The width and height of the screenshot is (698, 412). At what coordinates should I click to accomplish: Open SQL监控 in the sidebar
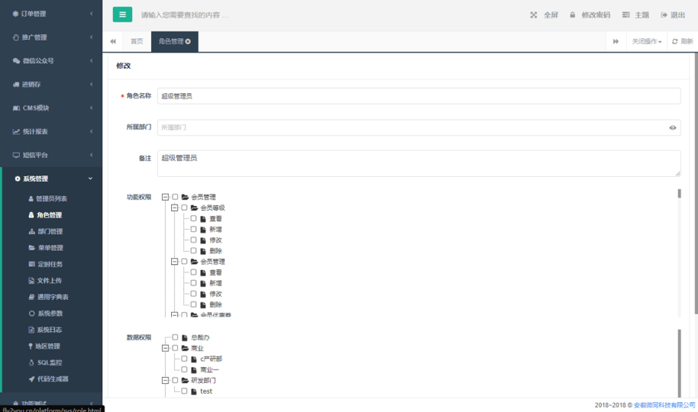50,362
